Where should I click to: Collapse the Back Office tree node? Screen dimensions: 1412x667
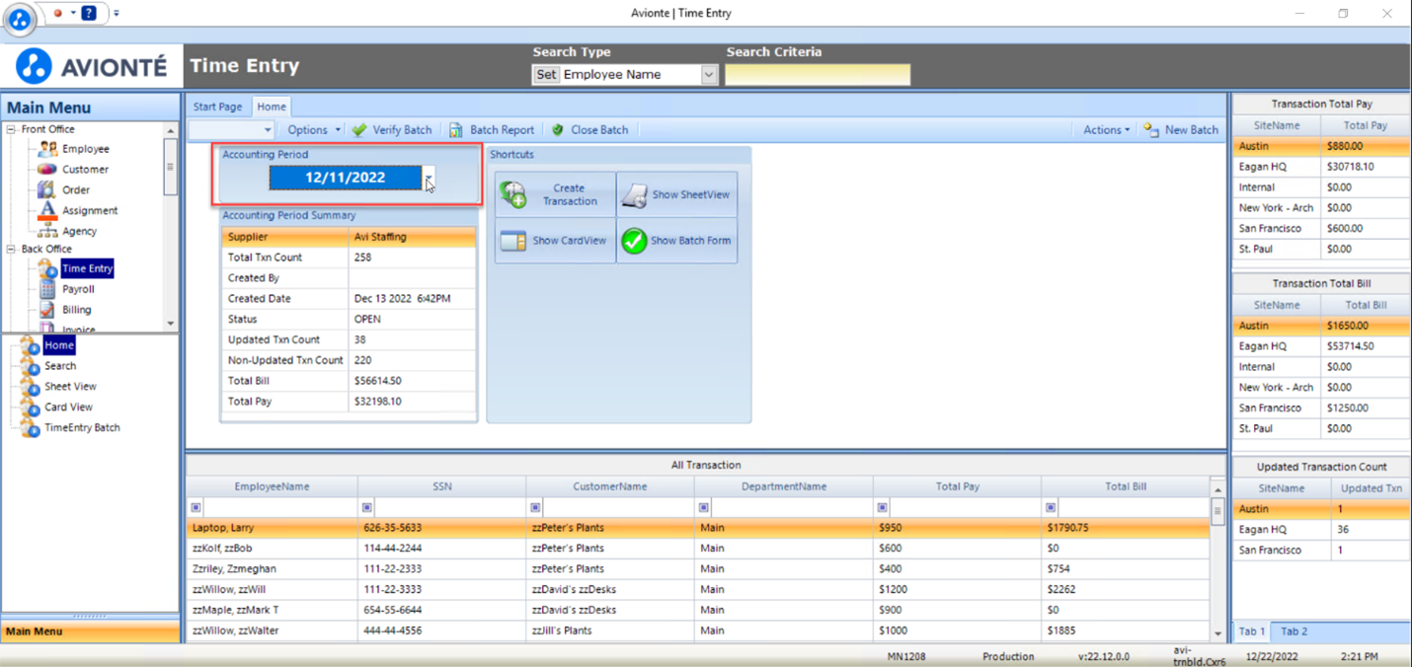(x=11, y=250)
